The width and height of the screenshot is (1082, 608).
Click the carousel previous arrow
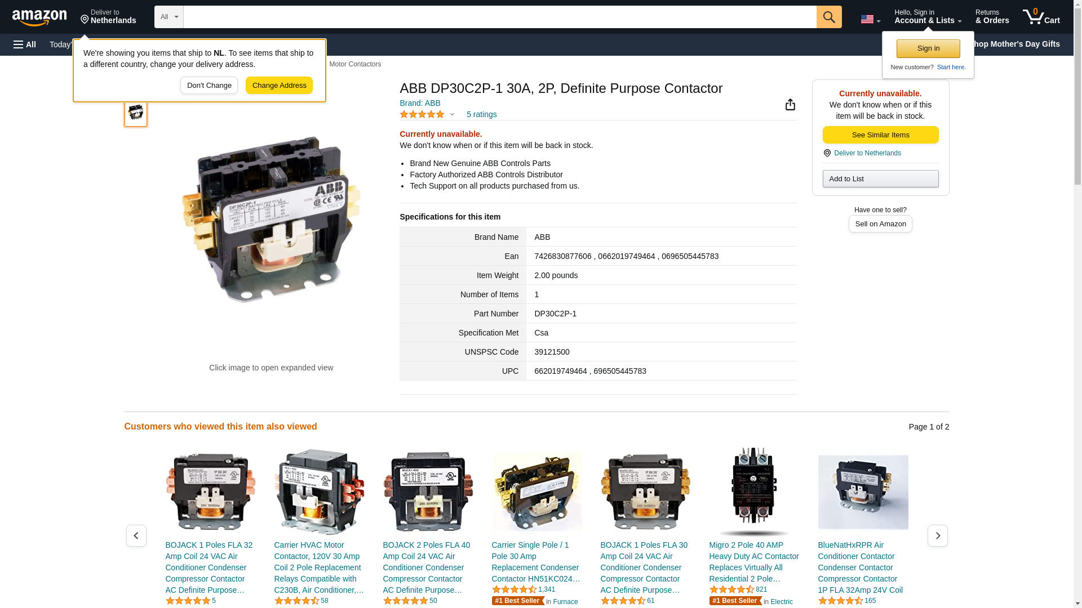[136, 536]
